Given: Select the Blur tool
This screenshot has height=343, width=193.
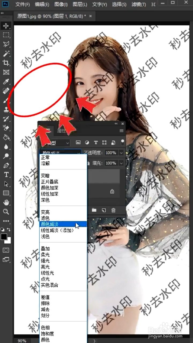Looking at the screenshot, I should tap(6, 147).
